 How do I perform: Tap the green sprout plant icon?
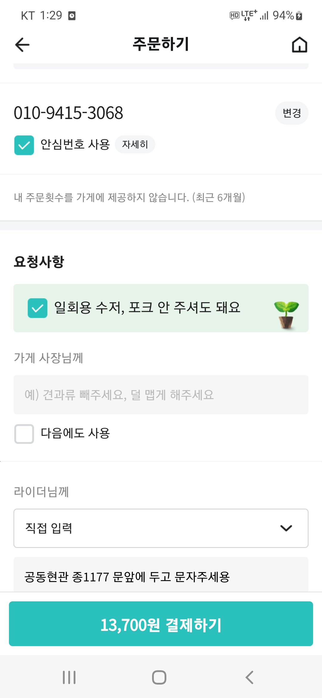click(286, 314)
